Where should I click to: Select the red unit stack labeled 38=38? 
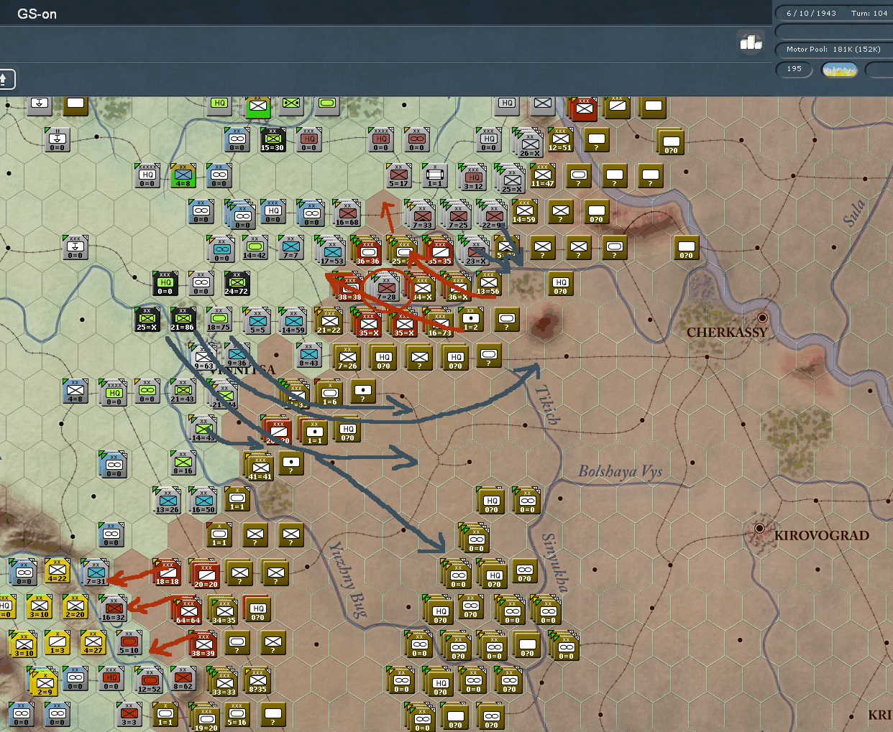pos(349,286)
